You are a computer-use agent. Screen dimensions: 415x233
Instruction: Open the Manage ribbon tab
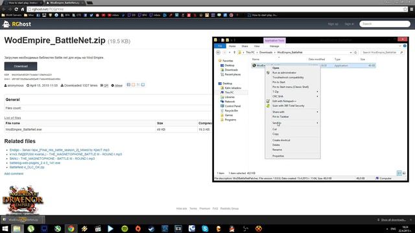pyautogui.click(x=274, y=46)
